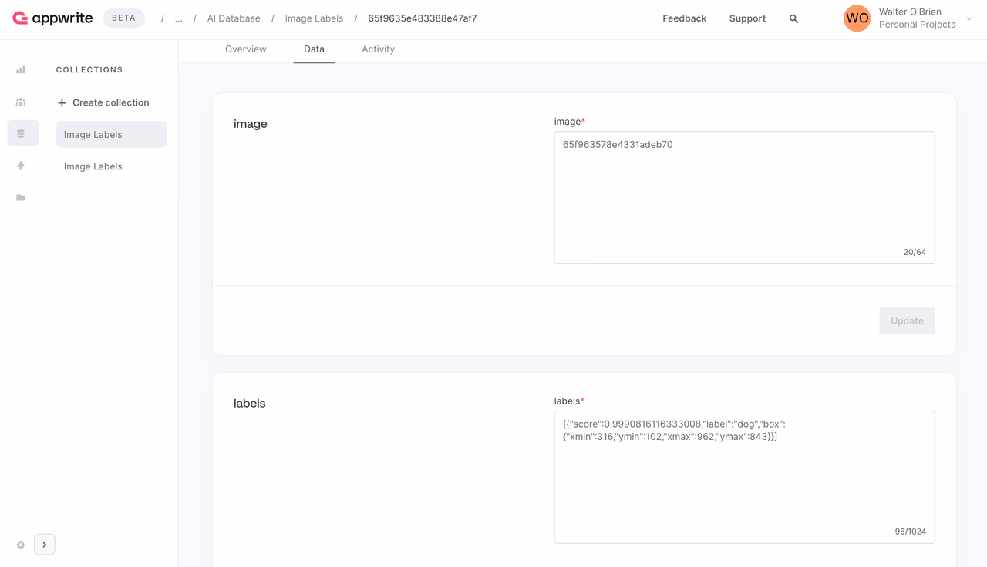
Task: Open the settings gear icon
Action: tap(21, 545)
